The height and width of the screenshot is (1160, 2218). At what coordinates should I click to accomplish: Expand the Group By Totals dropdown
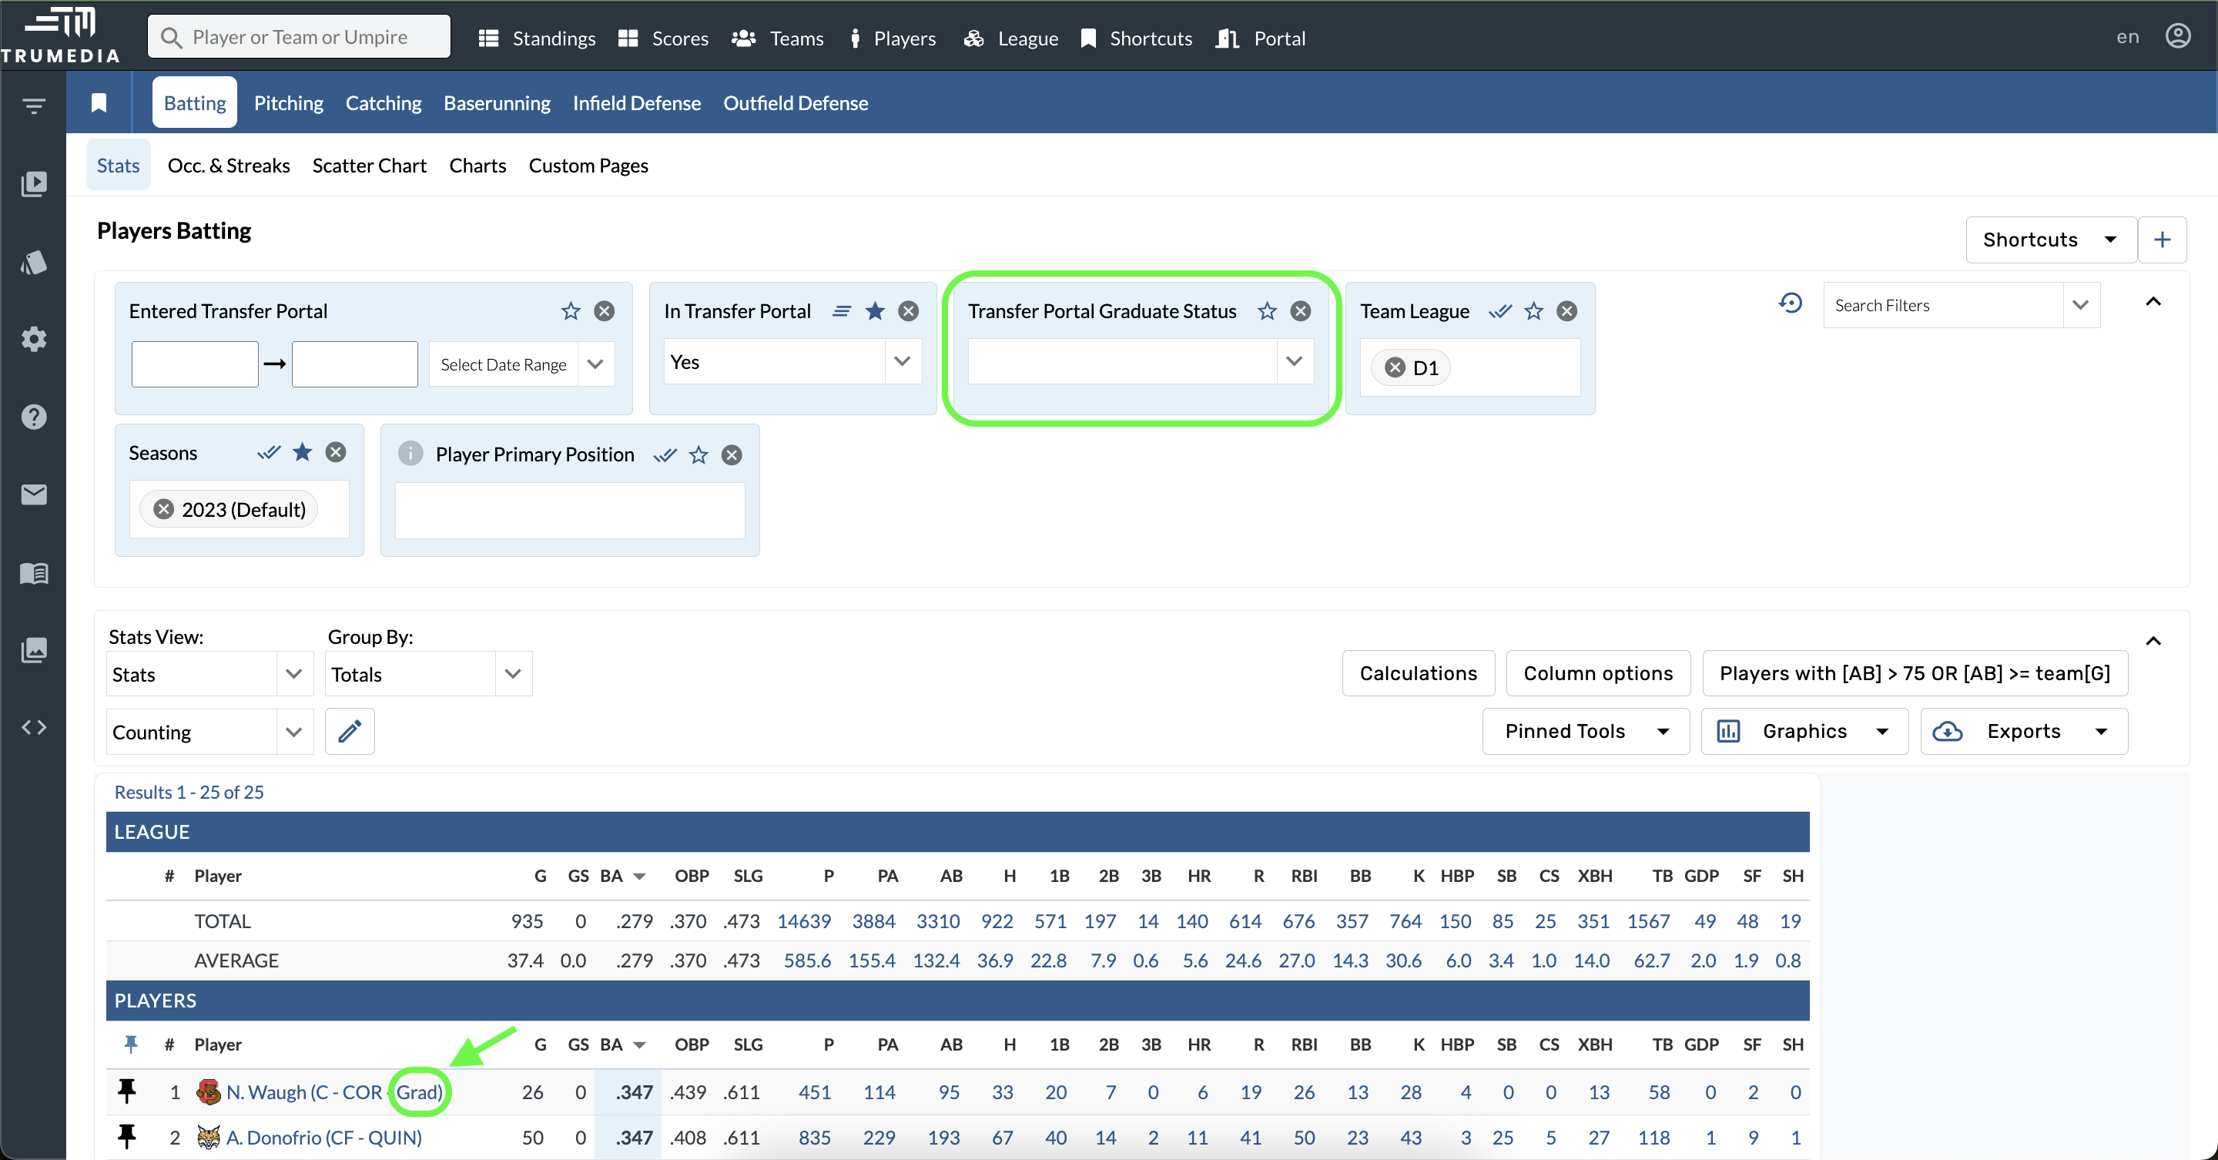pos(512,673)
